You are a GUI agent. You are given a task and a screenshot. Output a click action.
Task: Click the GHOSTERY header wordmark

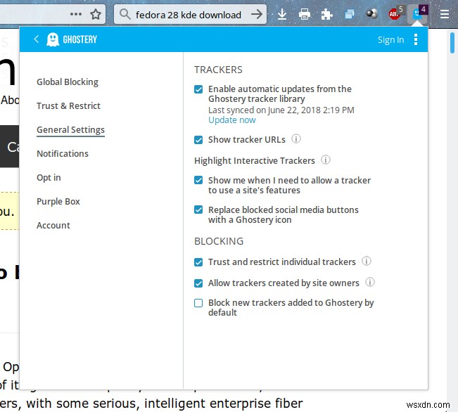[x=79, y=39]
